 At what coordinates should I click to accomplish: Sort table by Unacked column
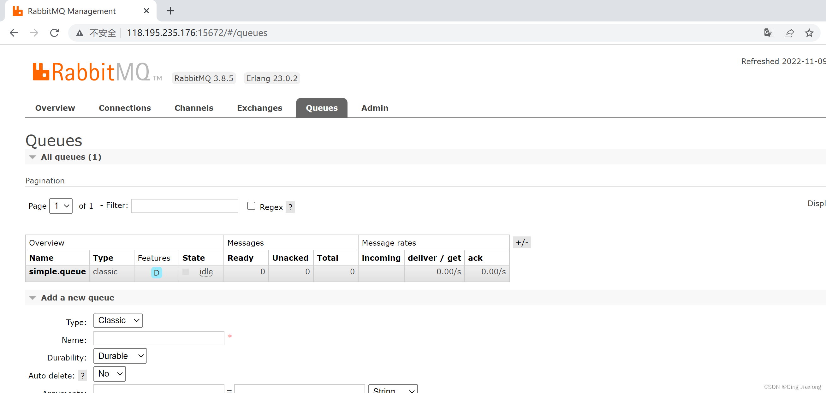tap(290, 258)
